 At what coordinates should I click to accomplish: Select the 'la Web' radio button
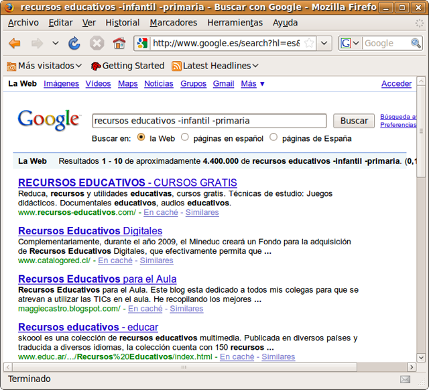[x=141, y=138]
